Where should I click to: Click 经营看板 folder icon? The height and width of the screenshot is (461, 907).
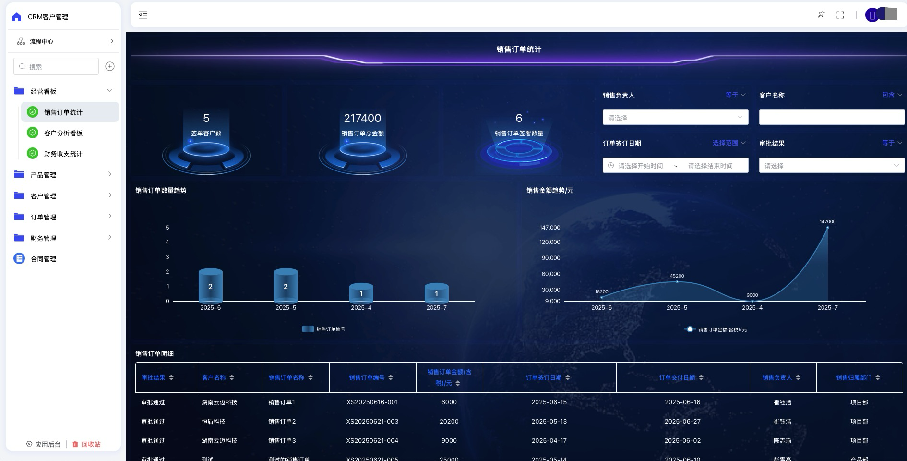(x=19, y=91)
